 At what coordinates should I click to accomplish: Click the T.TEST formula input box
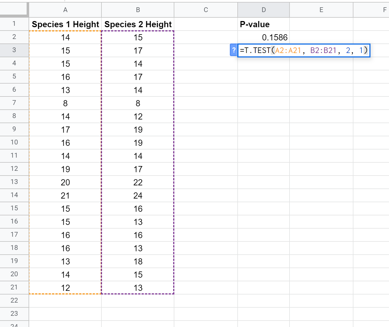(x=304, y=50)
